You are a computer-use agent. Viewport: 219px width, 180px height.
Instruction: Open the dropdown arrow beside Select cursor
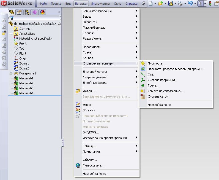205,4
